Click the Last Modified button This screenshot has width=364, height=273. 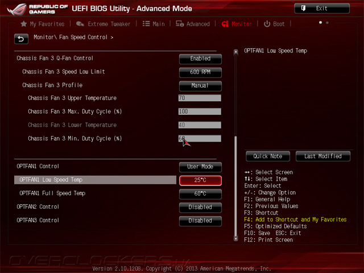(323, 156)
